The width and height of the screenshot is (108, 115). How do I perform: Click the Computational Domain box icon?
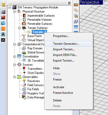tap(19, 44)
